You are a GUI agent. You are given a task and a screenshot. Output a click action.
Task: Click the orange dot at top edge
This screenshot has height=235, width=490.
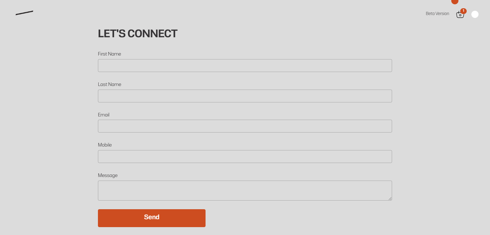[x=455, y=1]
